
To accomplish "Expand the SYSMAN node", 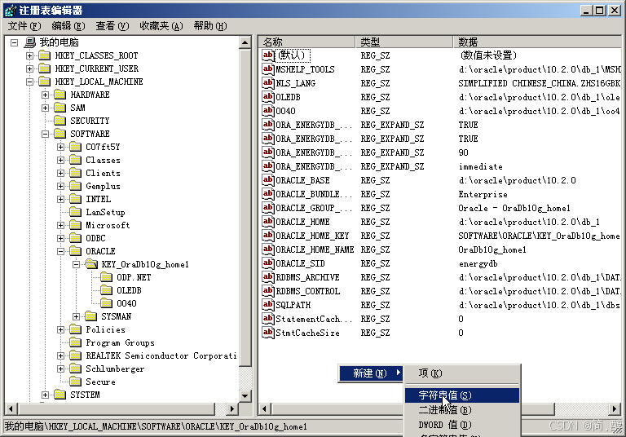I will point(77,317).
